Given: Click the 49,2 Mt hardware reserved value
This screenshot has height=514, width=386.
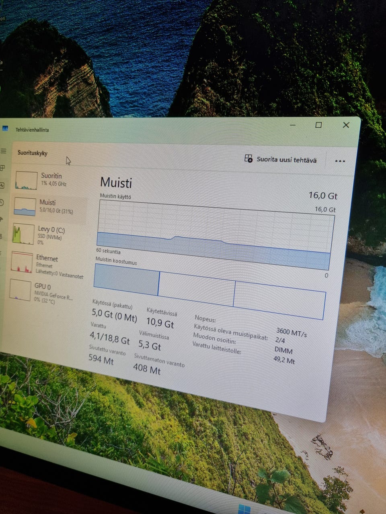Looking at the screenshot, I should (284, 360).
